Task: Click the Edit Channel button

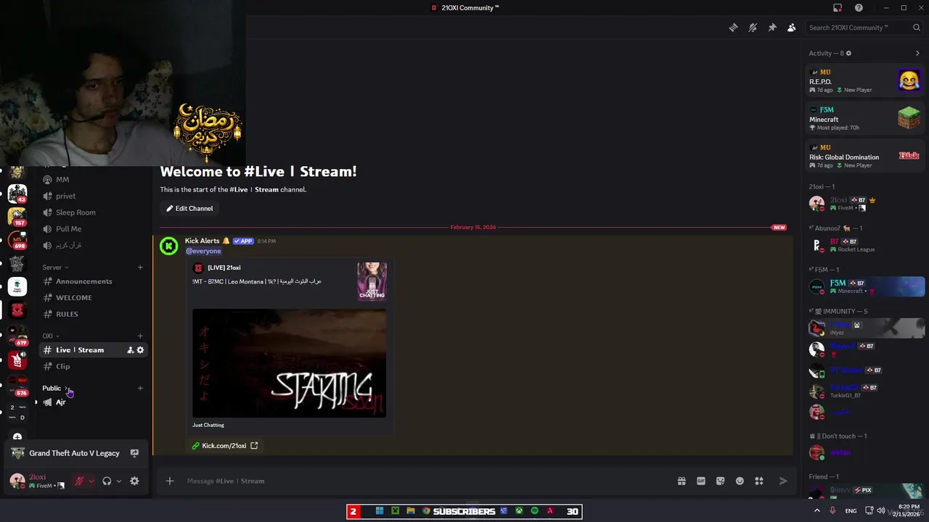Action: [189, 208]
